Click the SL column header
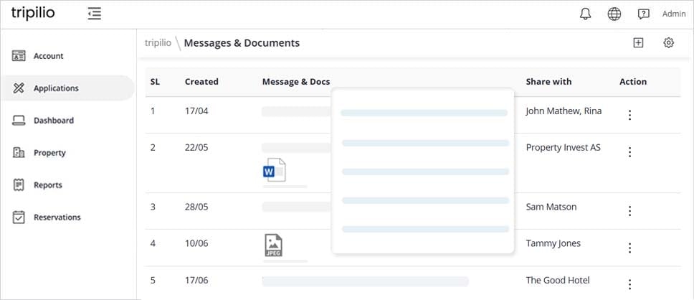Screen dimensions: 694x300 [x=155, y=82]
